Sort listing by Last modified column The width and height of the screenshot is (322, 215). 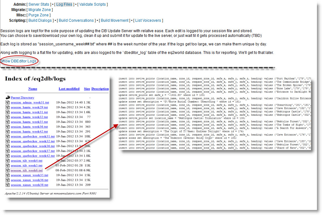(69, 89)
